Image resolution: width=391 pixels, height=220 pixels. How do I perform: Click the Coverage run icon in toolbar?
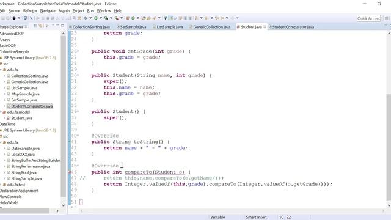(106, 18)
